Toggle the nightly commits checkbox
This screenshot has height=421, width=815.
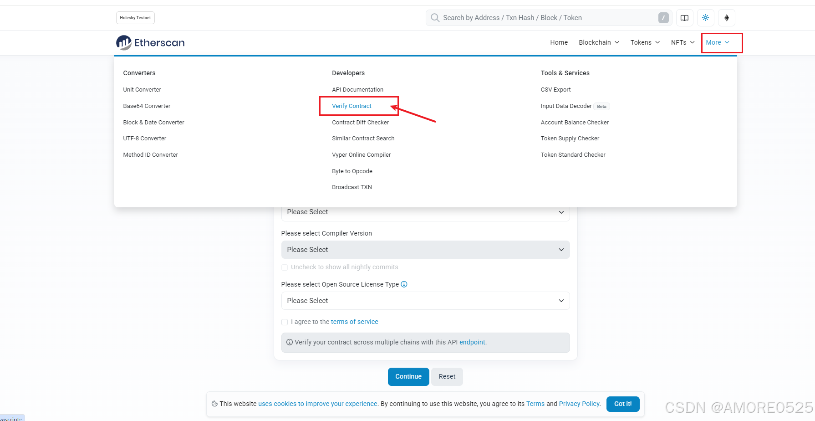[285, 267]
